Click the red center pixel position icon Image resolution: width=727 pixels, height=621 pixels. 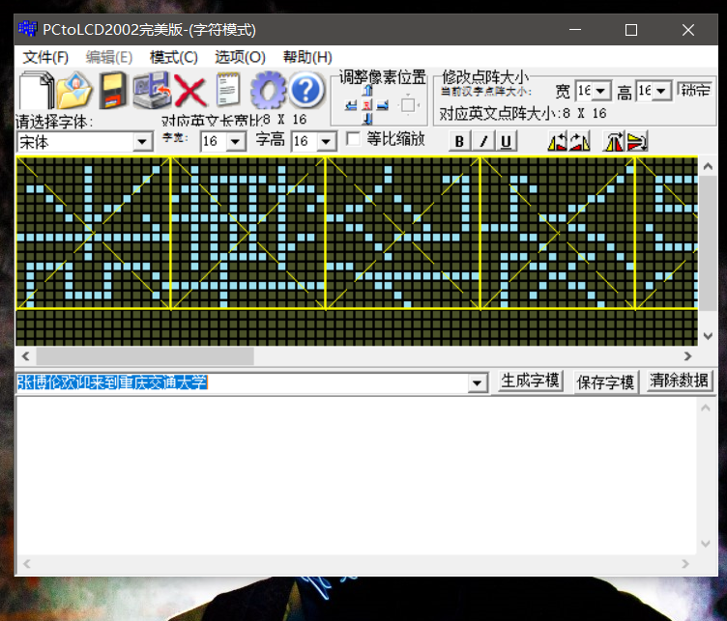(x=367, y=105)
